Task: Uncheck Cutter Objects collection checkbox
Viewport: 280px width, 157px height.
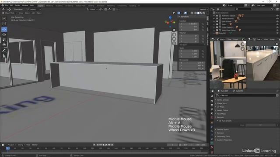Action: [217, 27]
